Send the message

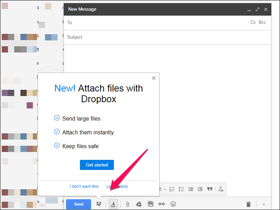(x=78, y=204)
